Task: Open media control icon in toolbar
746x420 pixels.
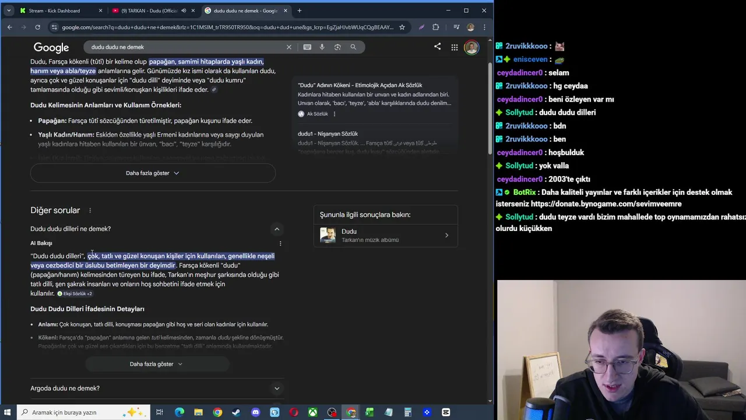Action: tap(455, 27)
